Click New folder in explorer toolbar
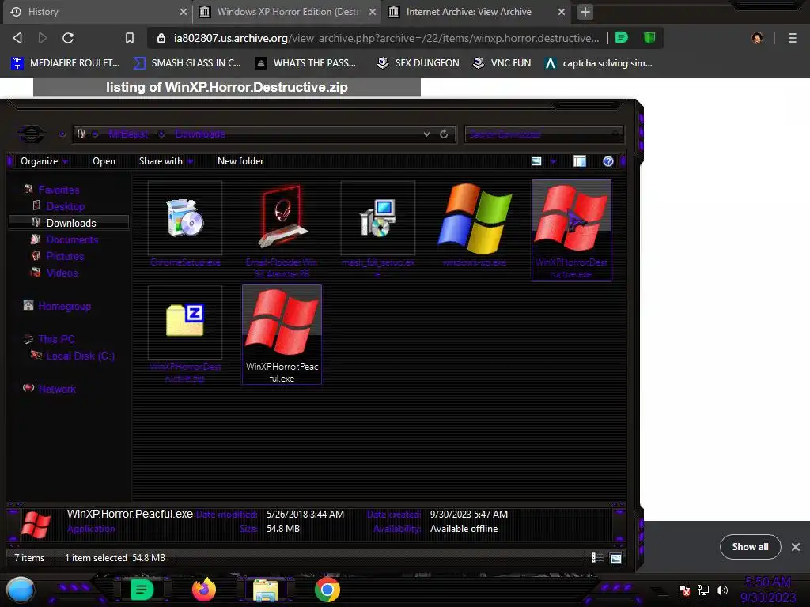 pyautogui.click(x=240, y=161)
